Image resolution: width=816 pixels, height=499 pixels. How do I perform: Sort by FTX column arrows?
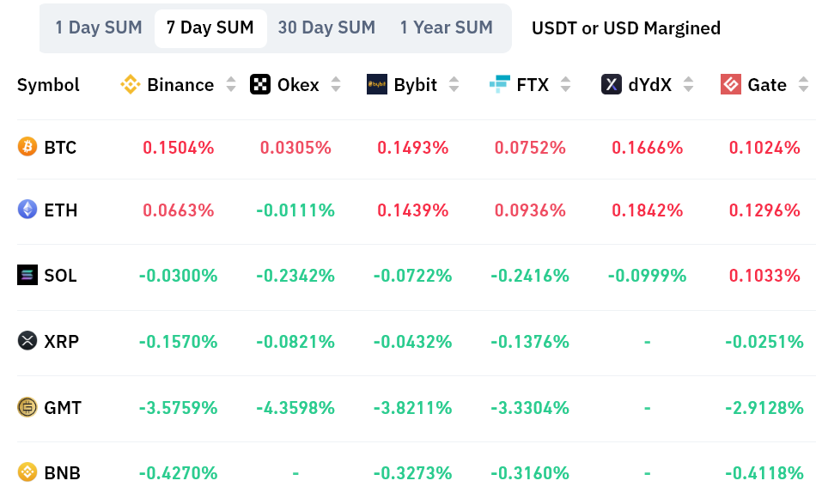[x=565, y=84]
